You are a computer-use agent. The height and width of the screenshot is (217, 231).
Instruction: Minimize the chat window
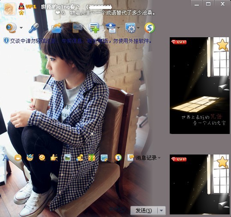[197, 4]
